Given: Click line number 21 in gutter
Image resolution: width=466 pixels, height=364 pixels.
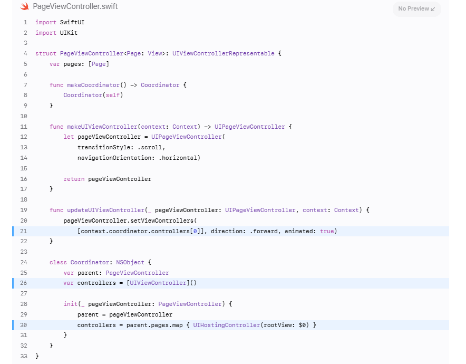Looking at the screenshot, I should point(24,231).
